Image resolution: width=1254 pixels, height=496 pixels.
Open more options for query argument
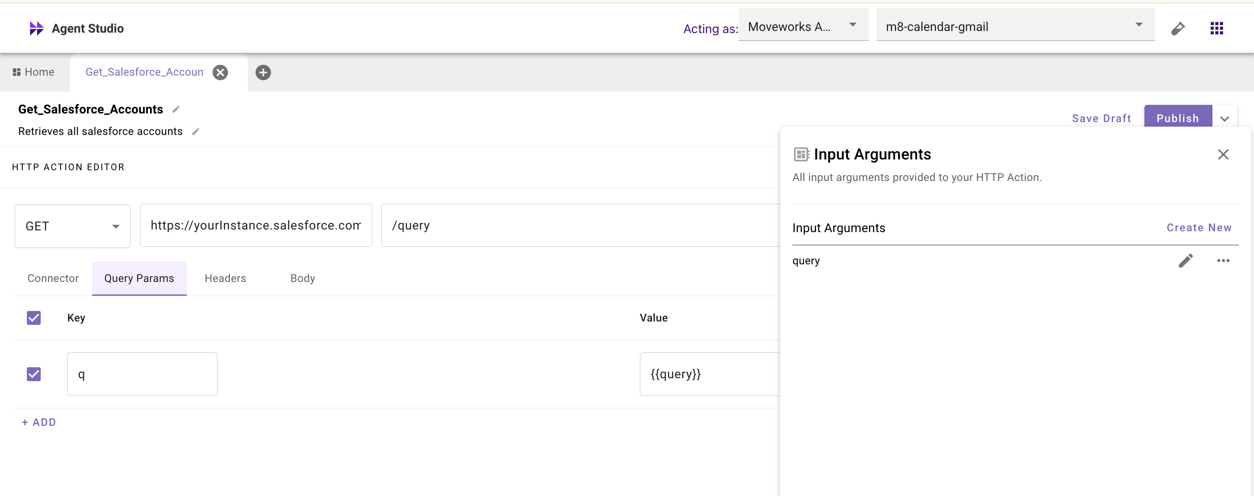point(1223,261)
